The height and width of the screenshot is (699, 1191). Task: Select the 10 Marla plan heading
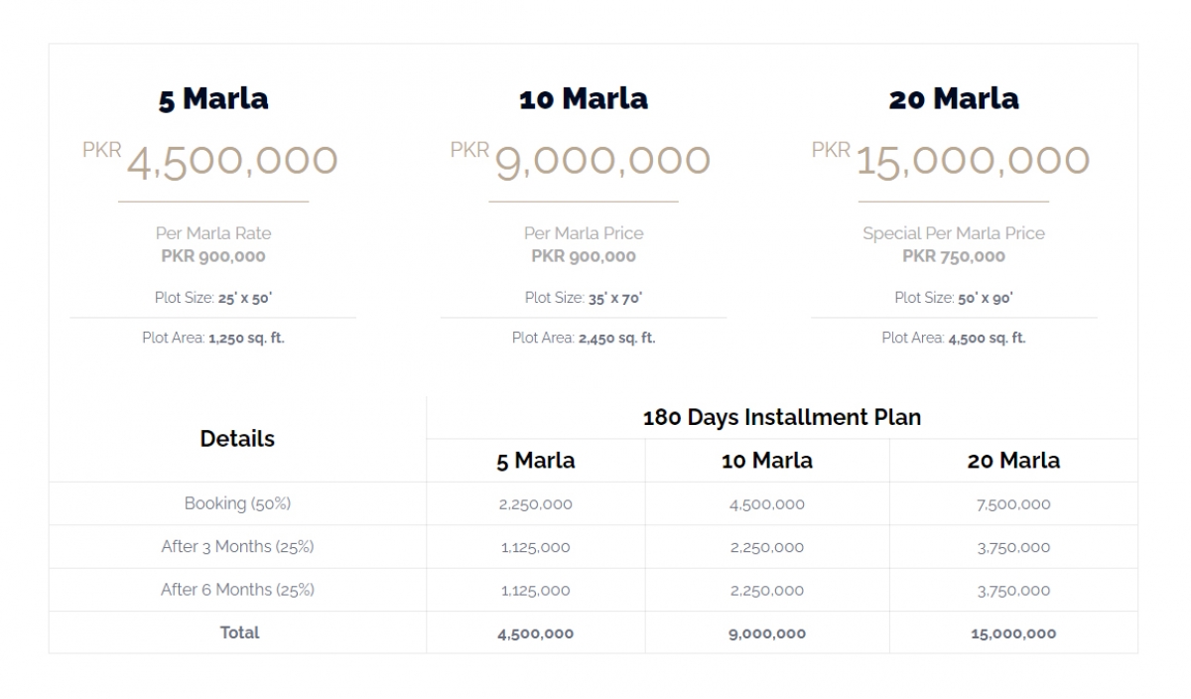click(584, 98)
